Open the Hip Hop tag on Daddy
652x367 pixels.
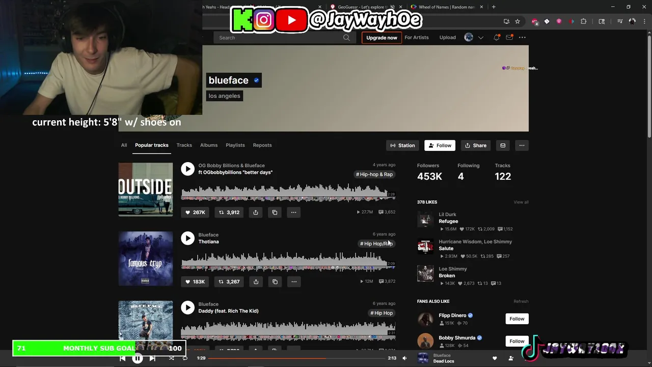(382, 313)
